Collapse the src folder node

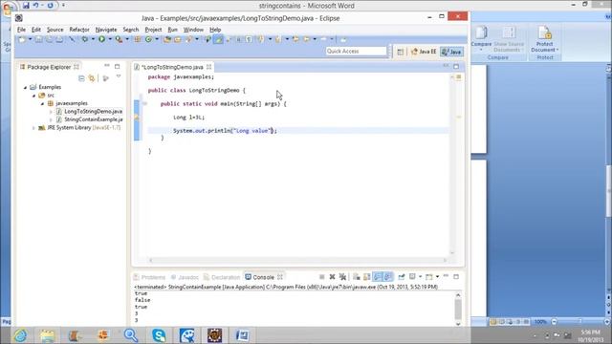[34, 96]
